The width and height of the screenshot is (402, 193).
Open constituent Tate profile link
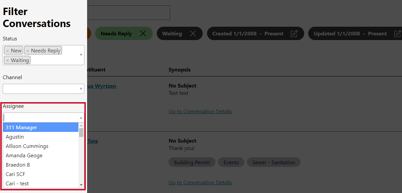[92, 141]
